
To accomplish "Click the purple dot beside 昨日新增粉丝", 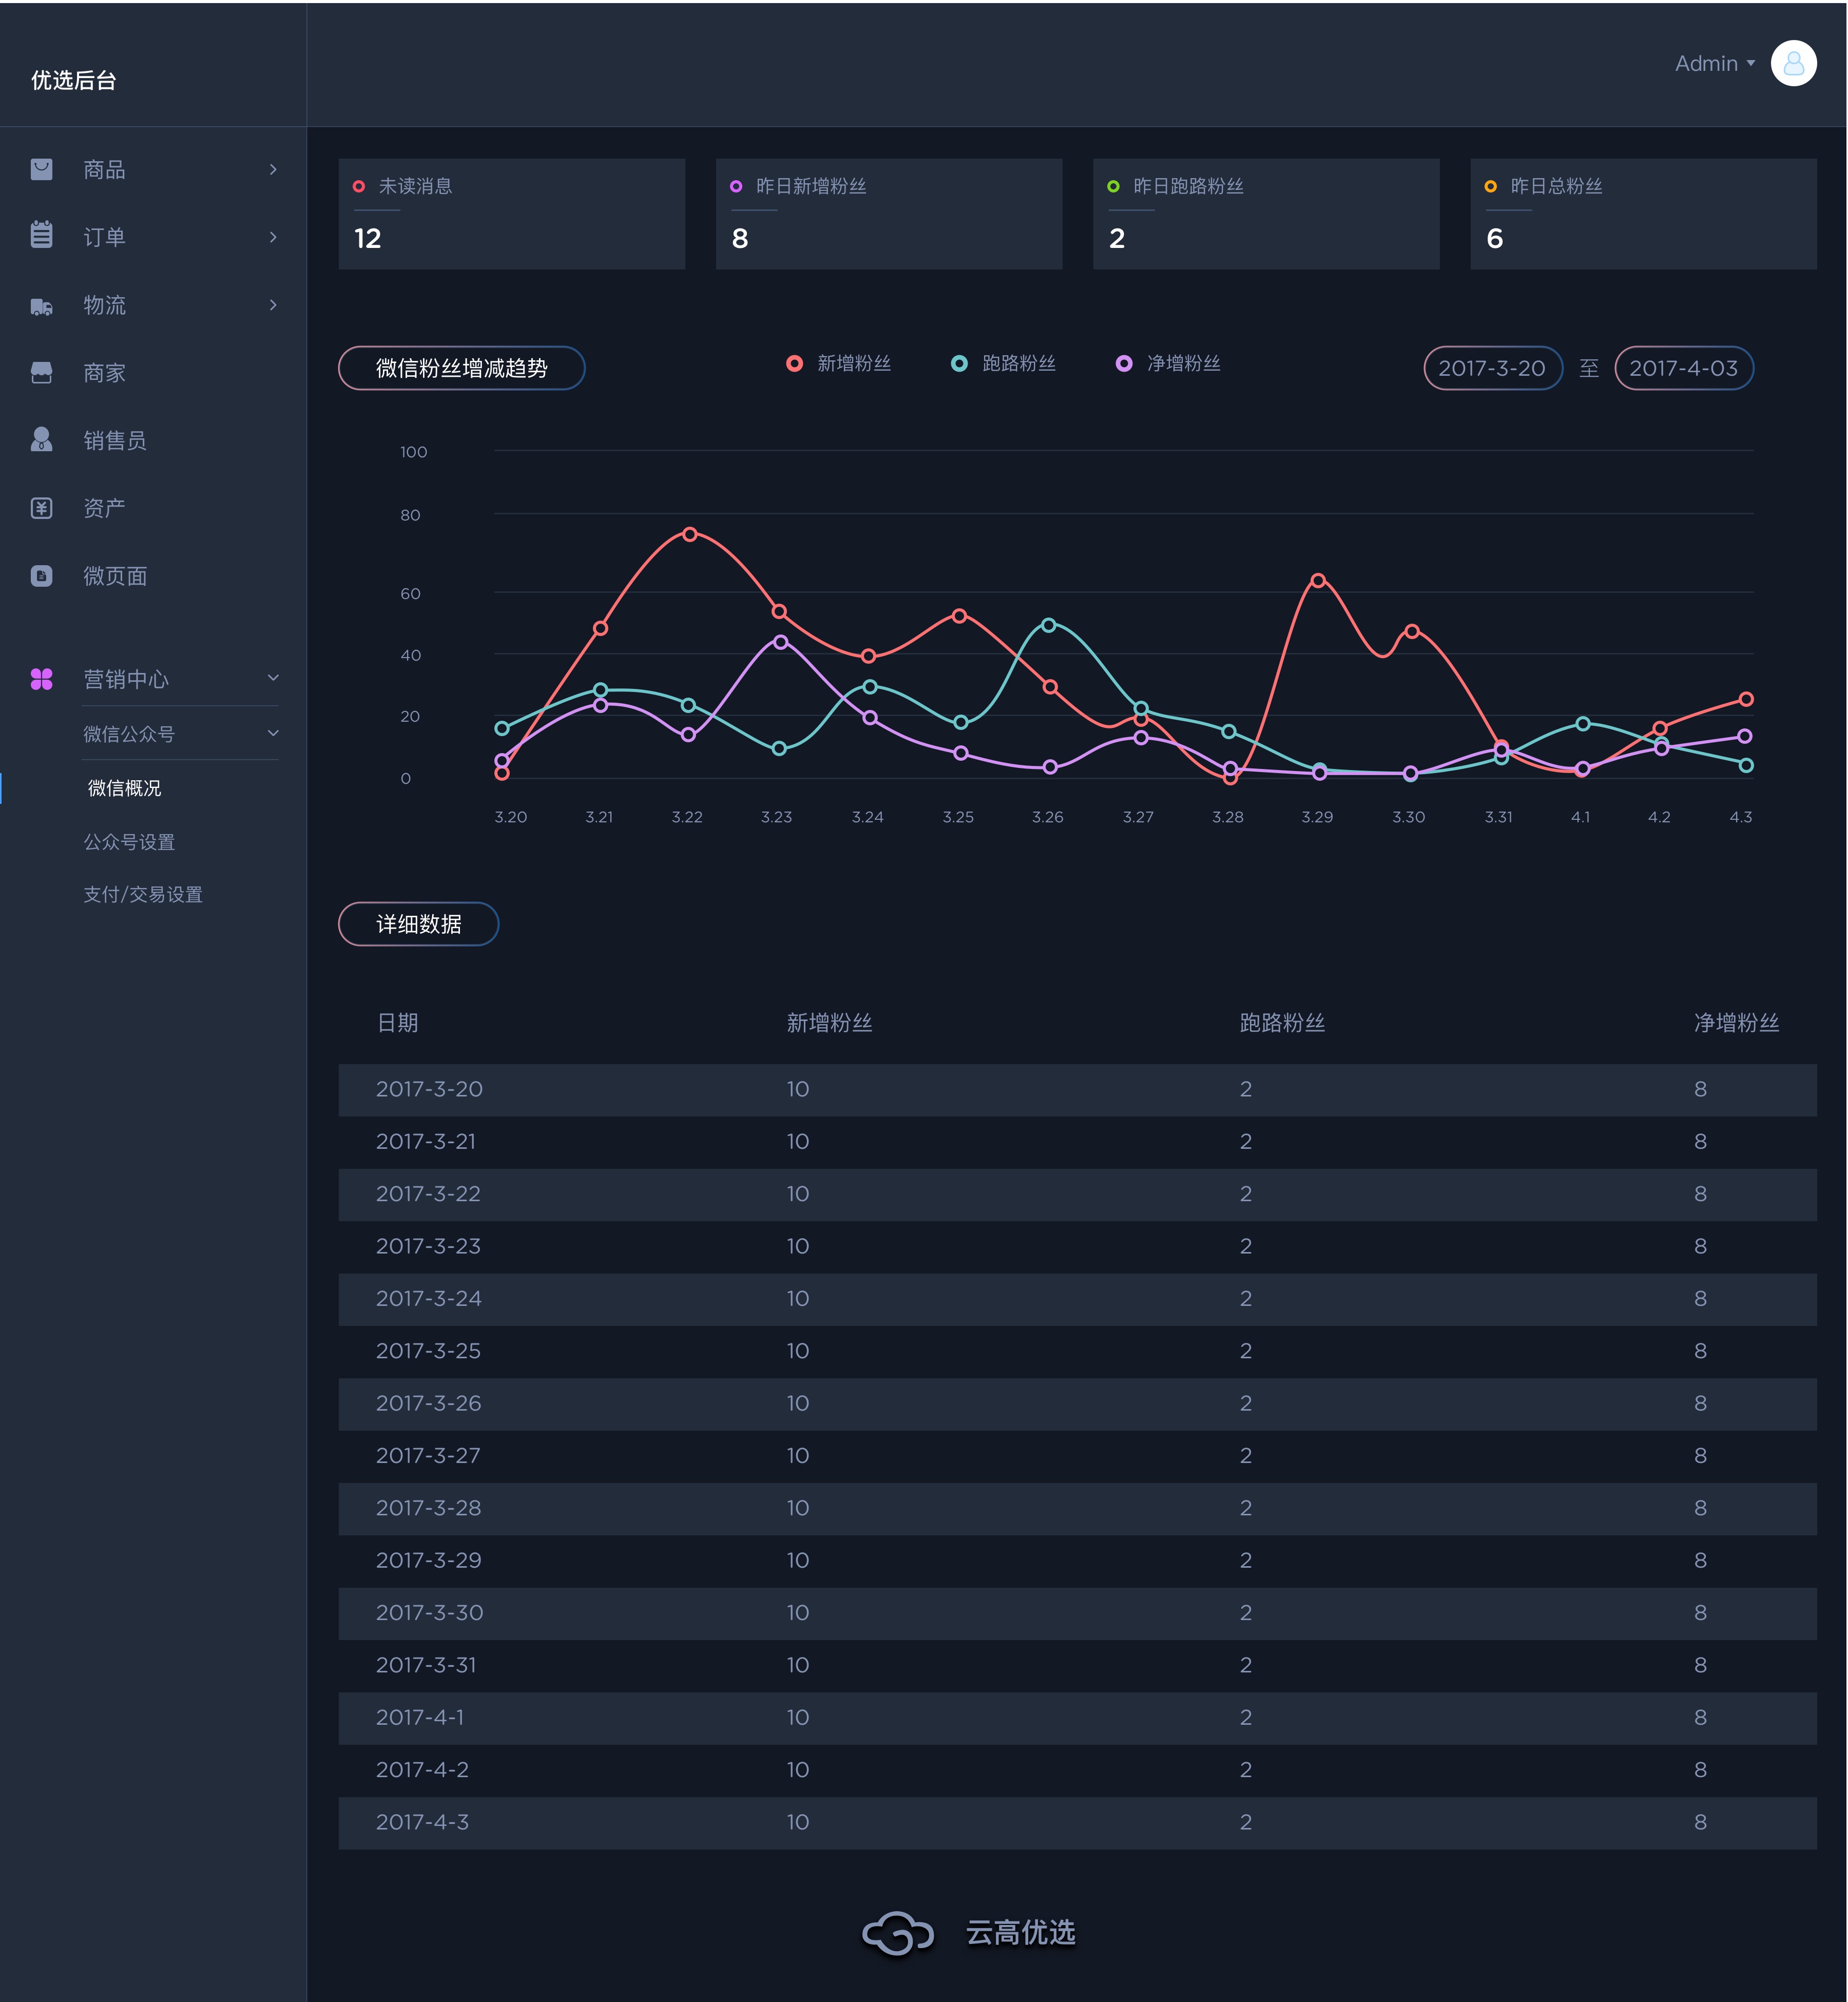I will pyautogui.click(x=736, y=186).
